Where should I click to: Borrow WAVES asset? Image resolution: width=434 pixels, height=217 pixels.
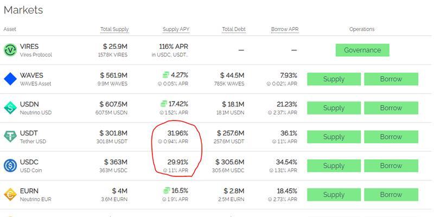(391, 79)
